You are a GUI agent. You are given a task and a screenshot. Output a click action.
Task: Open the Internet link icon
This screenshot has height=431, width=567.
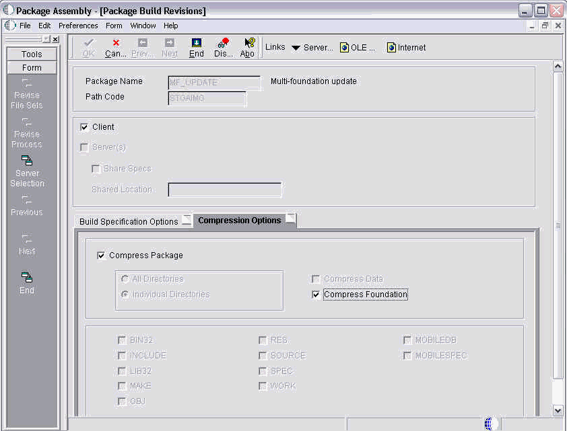click(391, 47)
